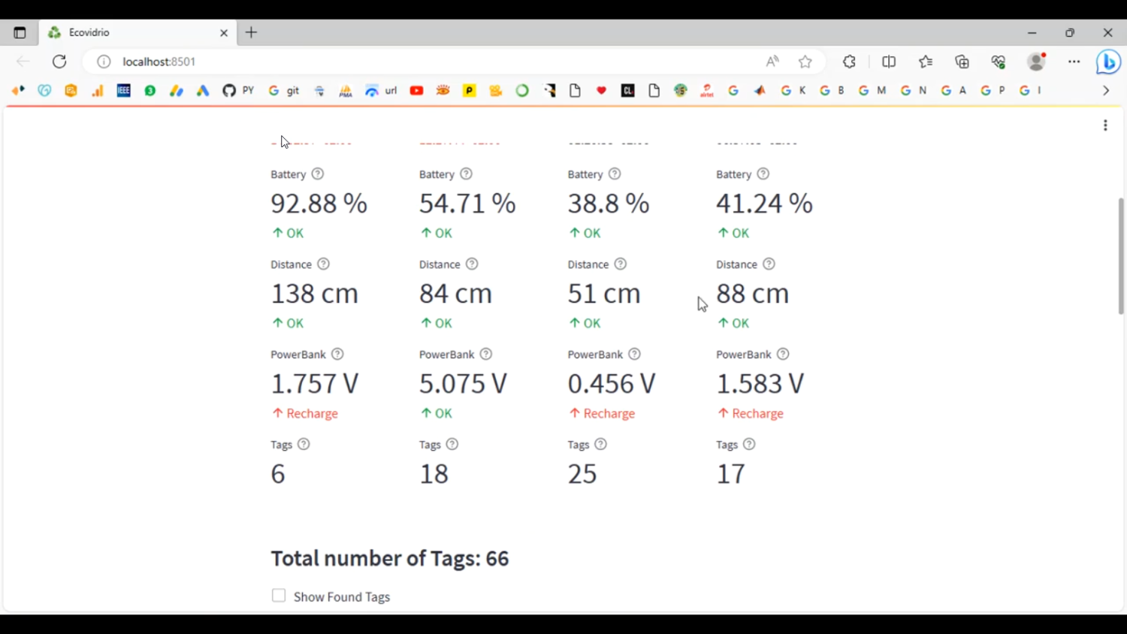The image size is (1127, 634).
Task: Open the YouTube bookmark in favorites bar
Action: pyautogui.click(x=417, y=91)
